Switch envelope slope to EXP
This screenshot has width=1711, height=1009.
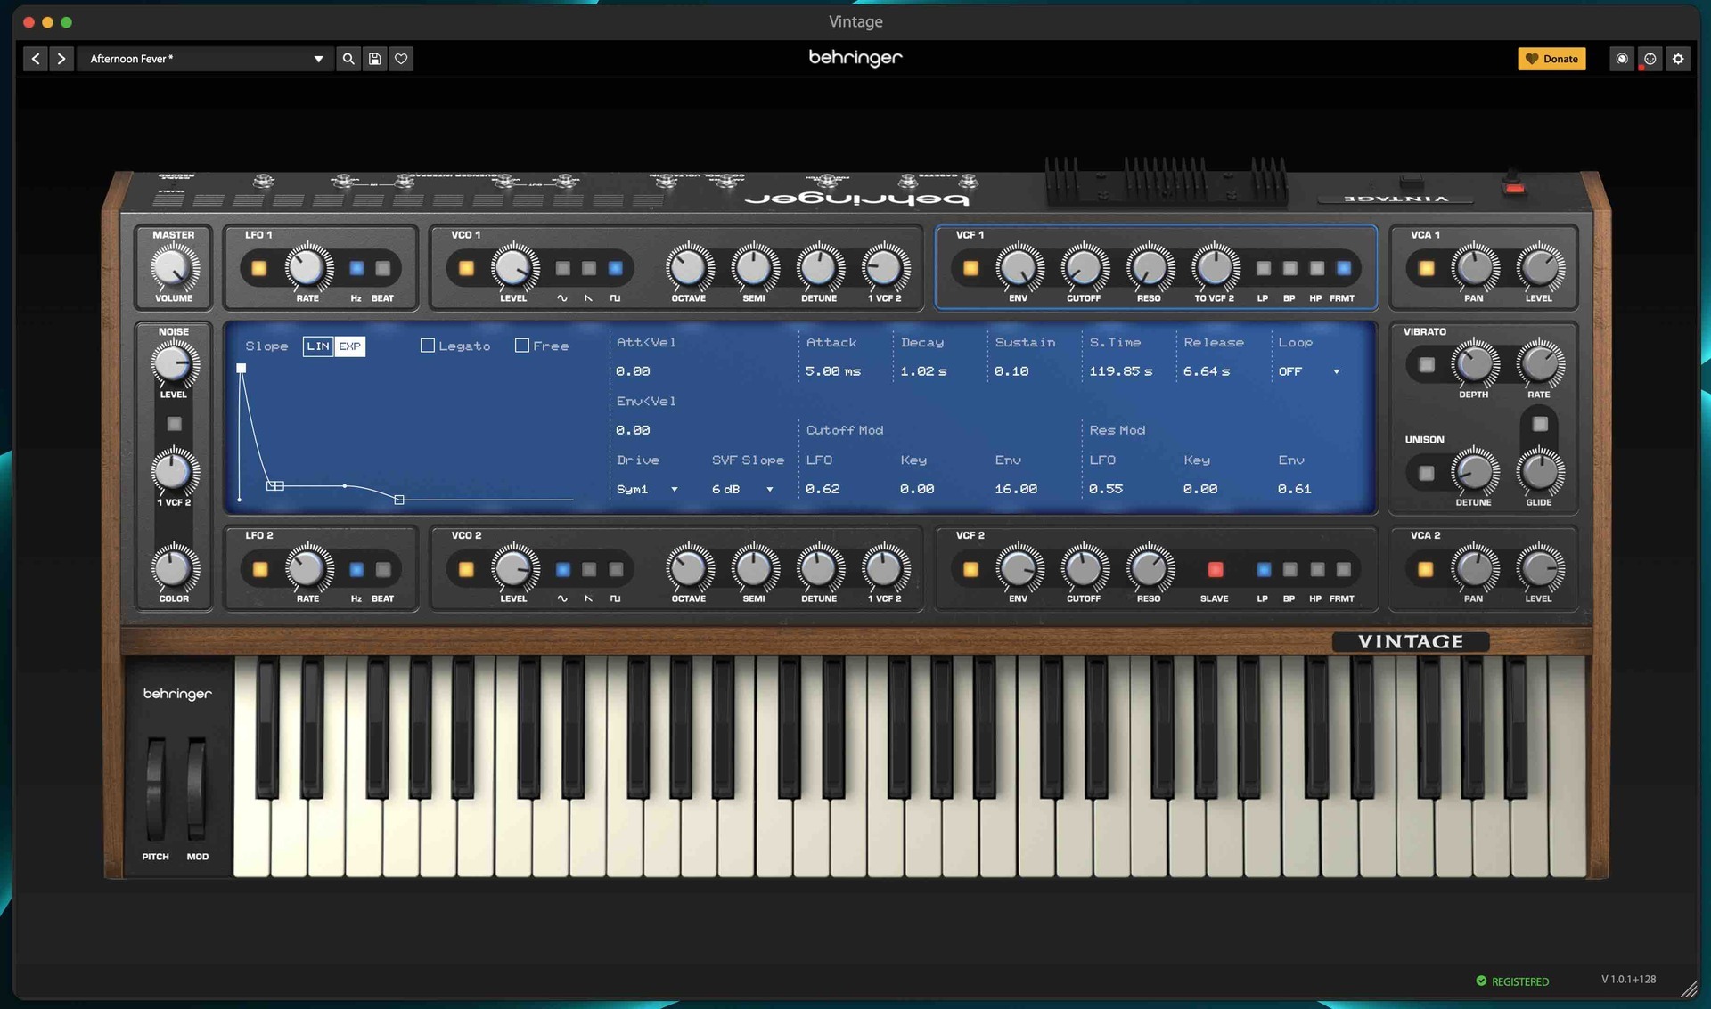(351, 346)
